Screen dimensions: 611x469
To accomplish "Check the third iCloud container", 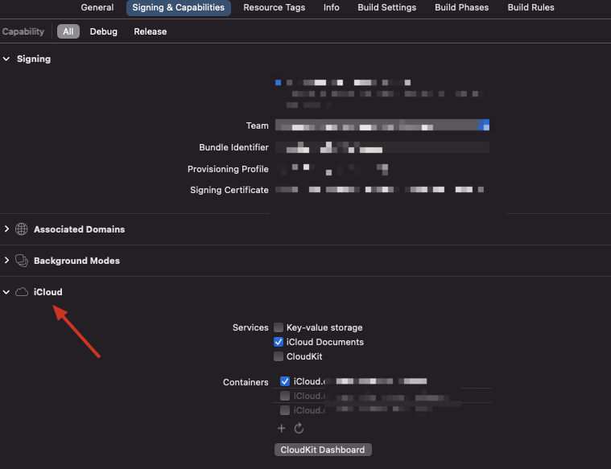I will [x=285, y=410].
